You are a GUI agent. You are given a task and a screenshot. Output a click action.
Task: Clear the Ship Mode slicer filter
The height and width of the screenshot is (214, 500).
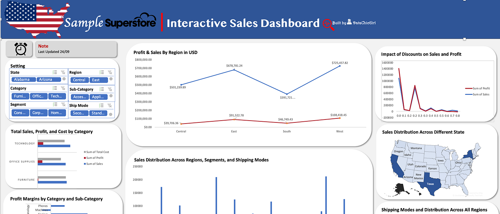click(110, 105)
